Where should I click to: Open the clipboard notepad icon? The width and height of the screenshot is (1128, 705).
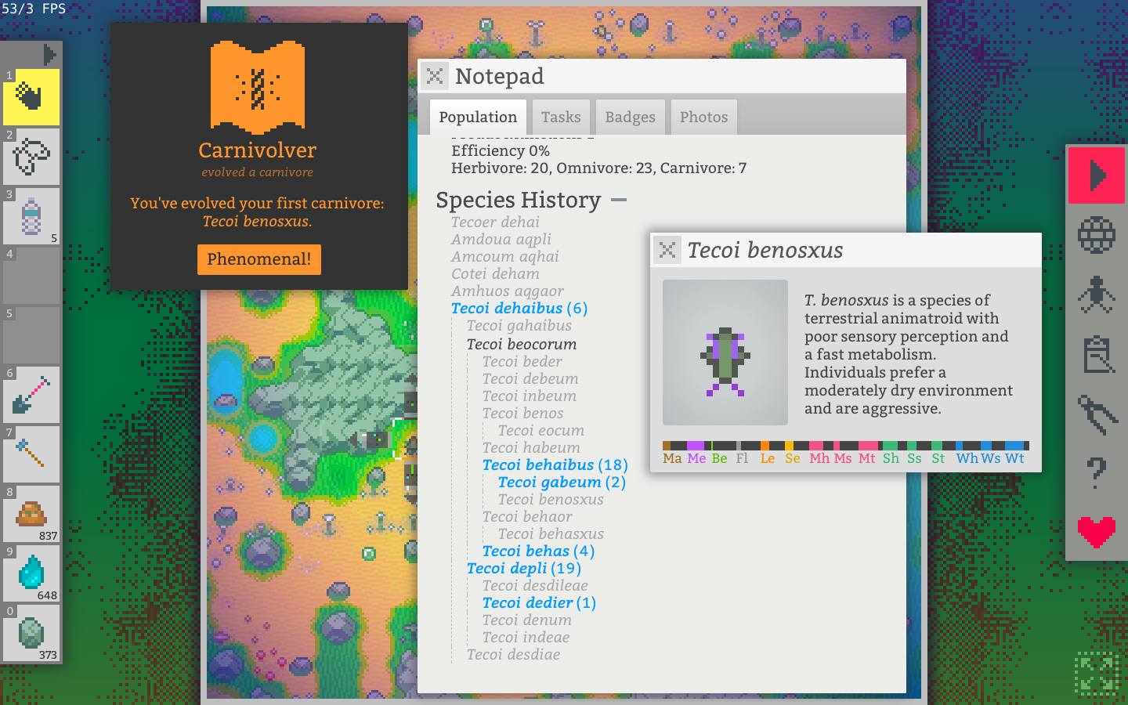(x=1096, y=355)
